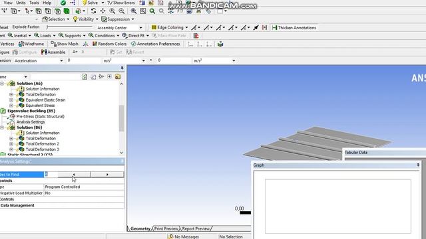Expand the Total Deformation 2 node
The height and width of the screenshot is (239, 426).
(11, 144)
